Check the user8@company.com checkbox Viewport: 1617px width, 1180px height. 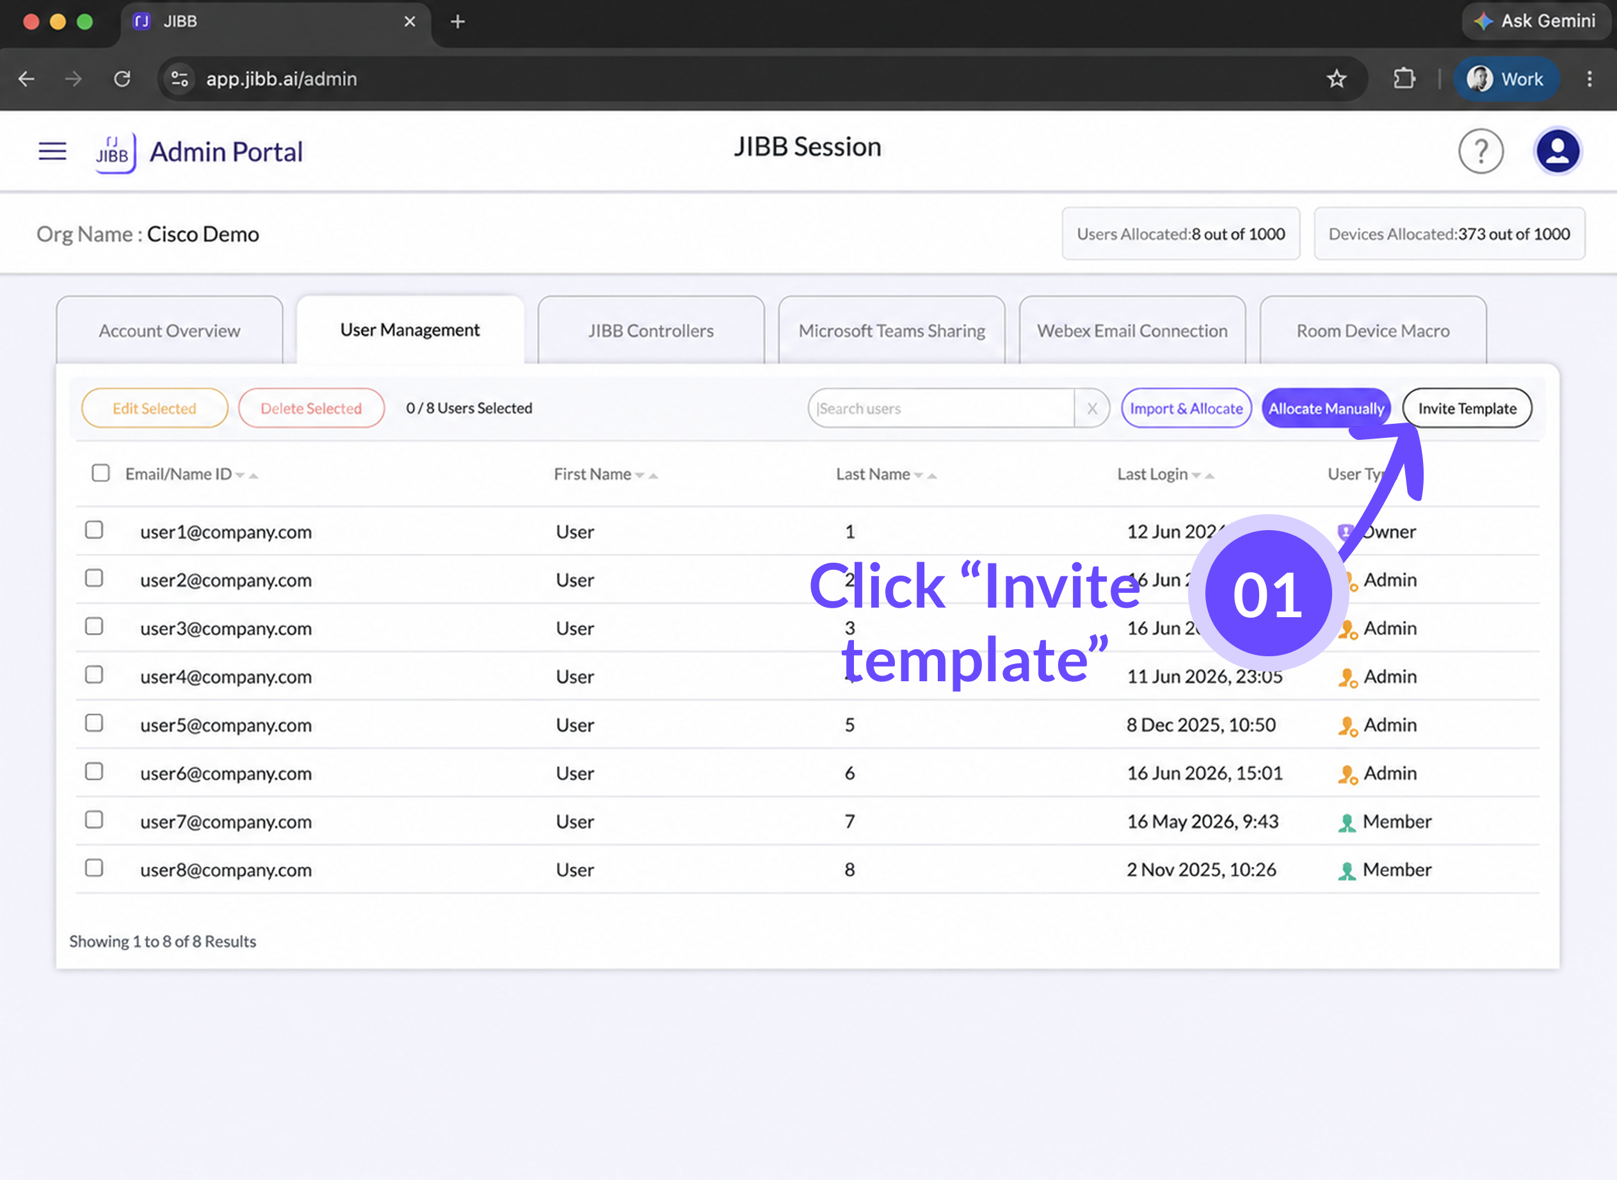coord(94,868)
